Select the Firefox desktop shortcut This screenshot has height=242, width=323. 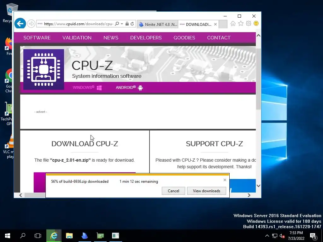point(9,46)
